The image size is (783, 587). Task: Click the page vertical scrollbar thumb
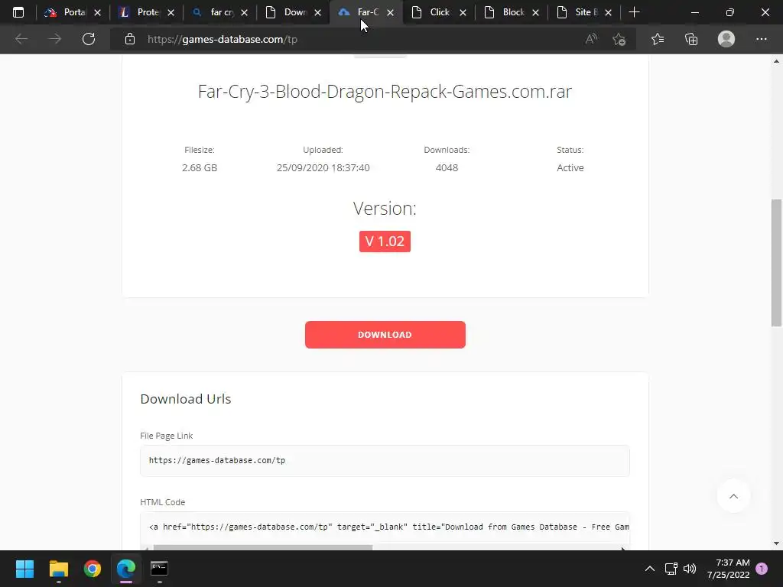776,263
